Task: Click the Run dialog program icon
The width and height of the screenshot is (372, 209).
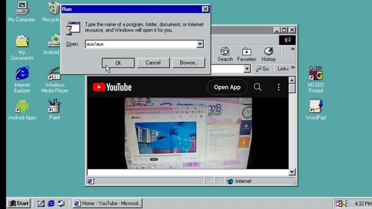Action: pyautogui.click(x=73, y=28)
